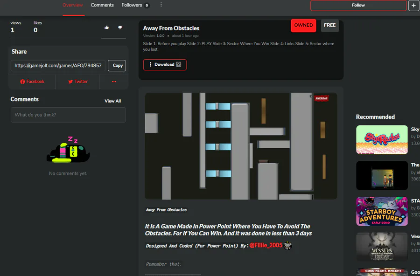Open the more share options ellipsis
Screen dimensions: 420x276
114,82
